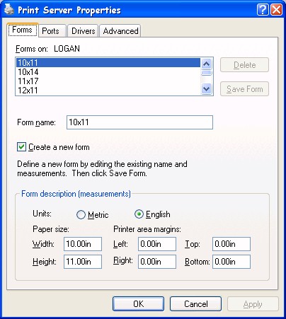Close the Print Server Properties dialog
This screenshot has height=319, width=286.
click(x=276, y=10)
